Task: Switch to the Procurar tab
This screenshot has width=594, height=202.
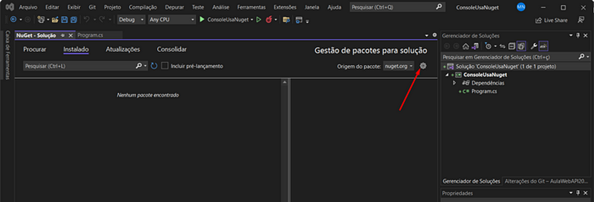Action: point(35,49)
